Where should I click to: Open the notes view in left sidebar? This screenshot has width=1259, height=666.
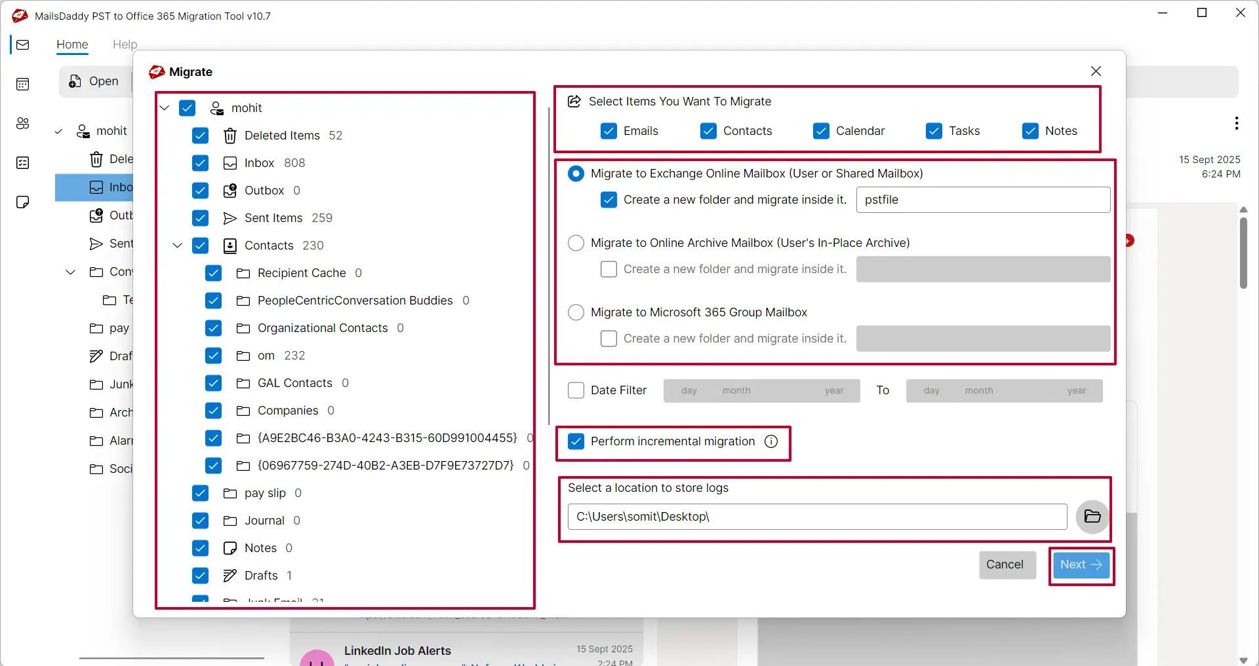click(x=23, y=202)
